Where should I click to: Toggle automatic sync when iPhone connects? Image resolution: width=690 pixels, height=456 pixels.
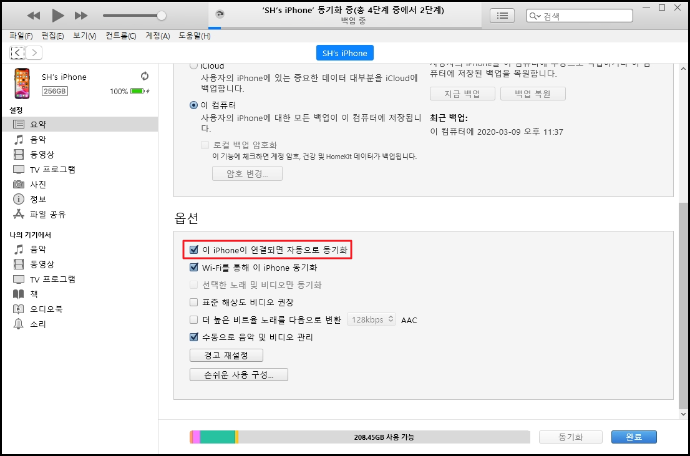click(x=193, y=250)
